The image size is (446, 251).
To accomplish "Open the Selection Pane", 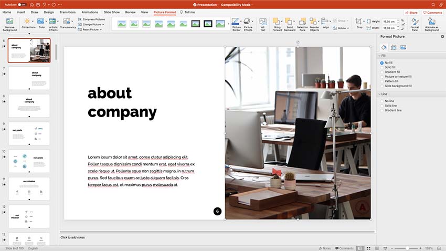I will point(302,24).
